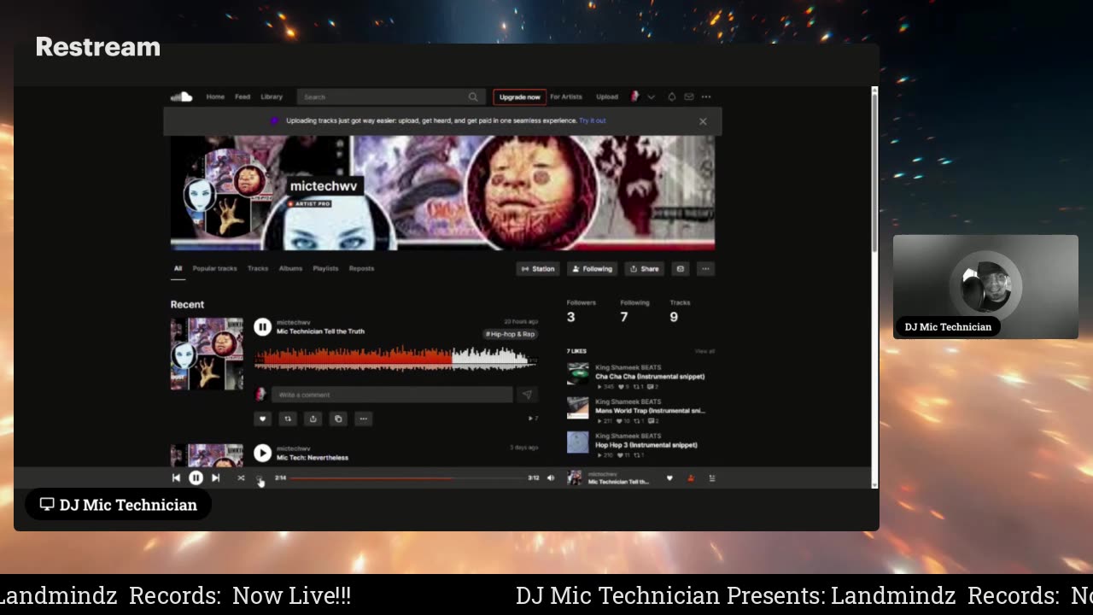Open the notifications bell

[672, 97]
